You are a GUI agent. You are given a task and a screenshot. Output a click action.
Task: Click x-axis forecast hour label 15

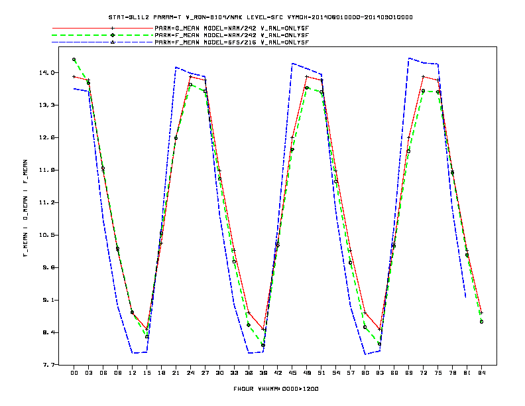[146, 373]
